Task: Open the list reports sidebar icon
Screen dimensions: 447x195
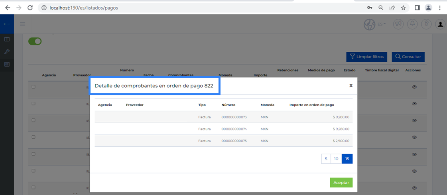Action: tap(7, 64)
